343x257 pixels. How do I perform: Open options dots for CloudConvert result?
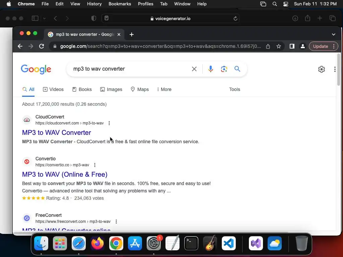tap(109, 123)
